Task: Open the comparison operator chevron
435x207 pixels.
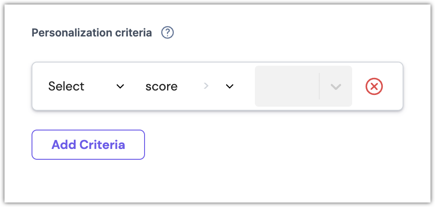Action: pyautogui.click(x=230, y=86)
